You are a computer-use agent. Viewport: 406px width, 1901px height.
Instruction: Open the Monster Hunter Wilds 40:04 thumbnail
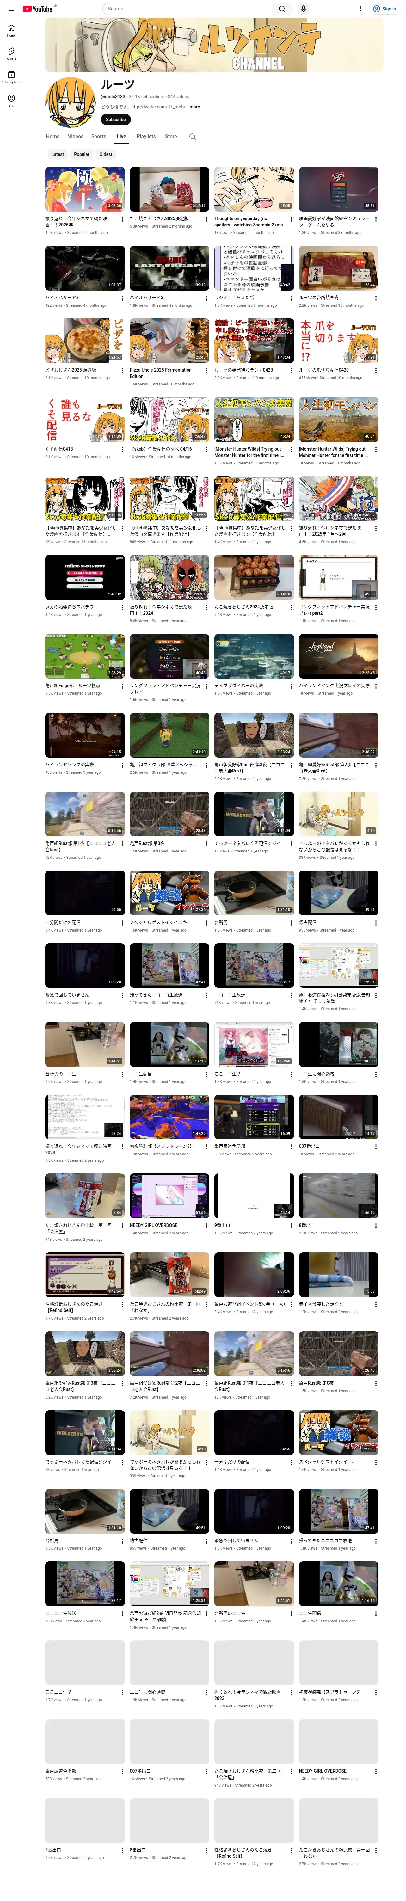coord(339,419)
